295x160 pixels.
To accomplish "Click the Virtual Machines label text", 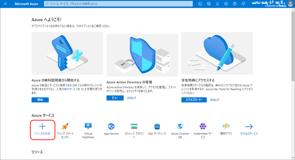I will pyautogui.click(x=88, y=135).
